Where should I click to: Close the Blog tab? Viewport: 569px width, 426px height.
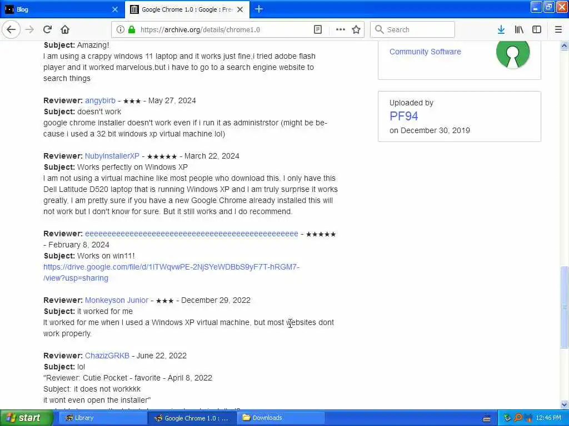click(115, 9)
